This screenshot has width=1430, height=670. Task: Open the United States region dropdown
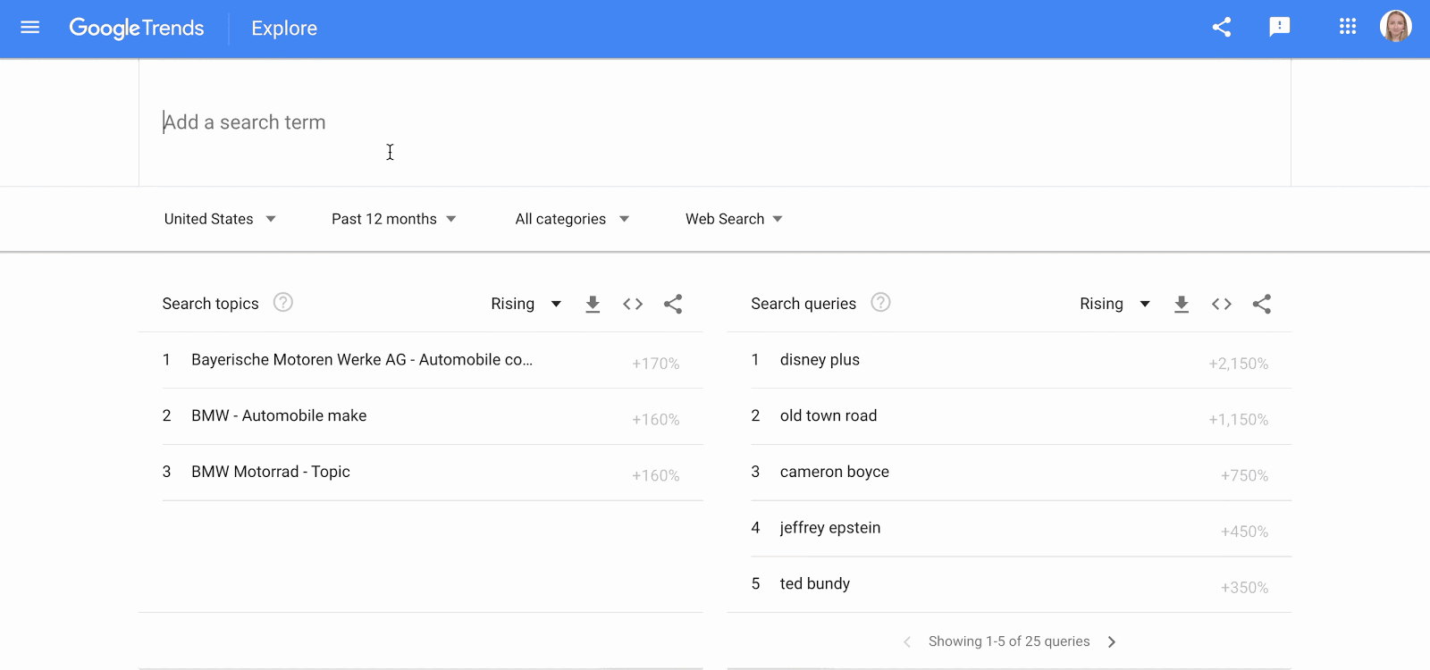click(x=220, y=219)
